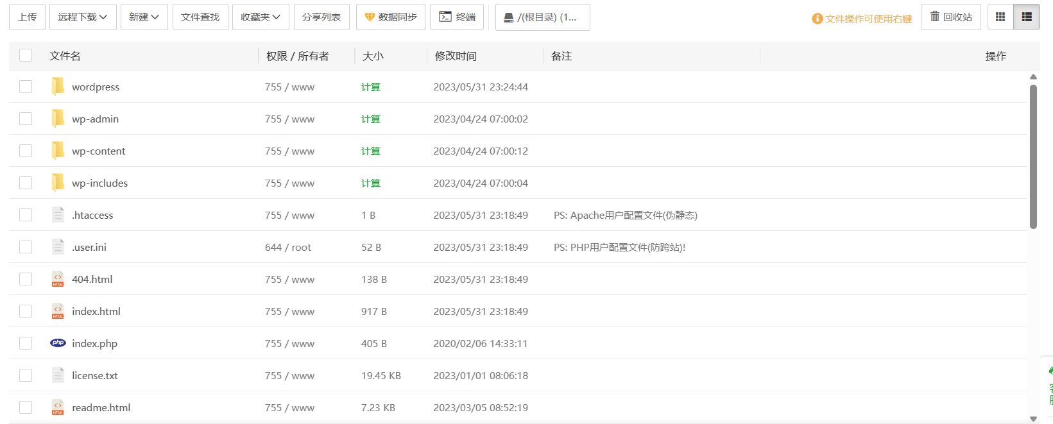Check the box for wp-admin folder
Image resolution: width=1053 pixels, height=424 pixels.
click(x=26, y=119)
